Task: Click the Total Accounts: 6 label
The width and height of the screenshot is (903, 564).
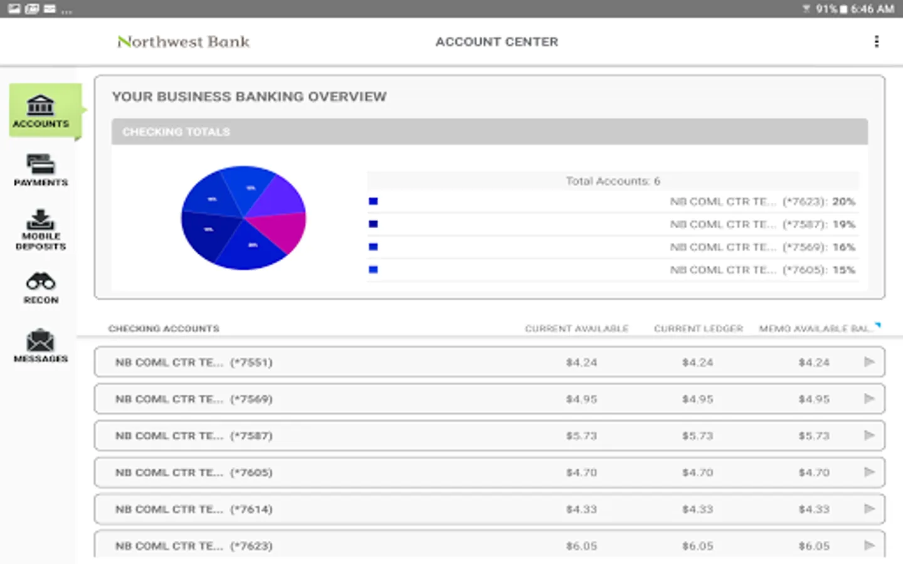Action: click(x=613, y=181)
